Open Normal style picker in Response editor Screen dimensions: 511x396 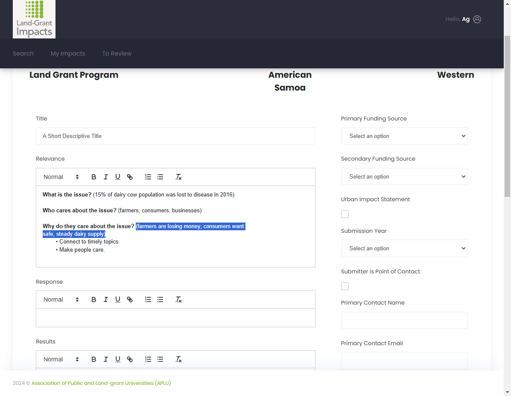(61, 299)
